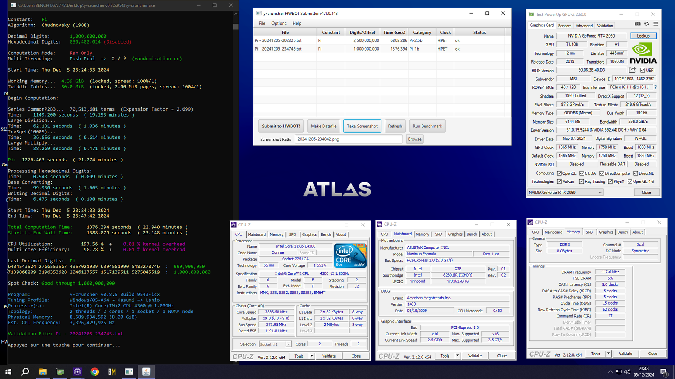Toggle the OpenCL checkbox
The width and height of the screenshot is (675, 379).
[x=559, y=173]
